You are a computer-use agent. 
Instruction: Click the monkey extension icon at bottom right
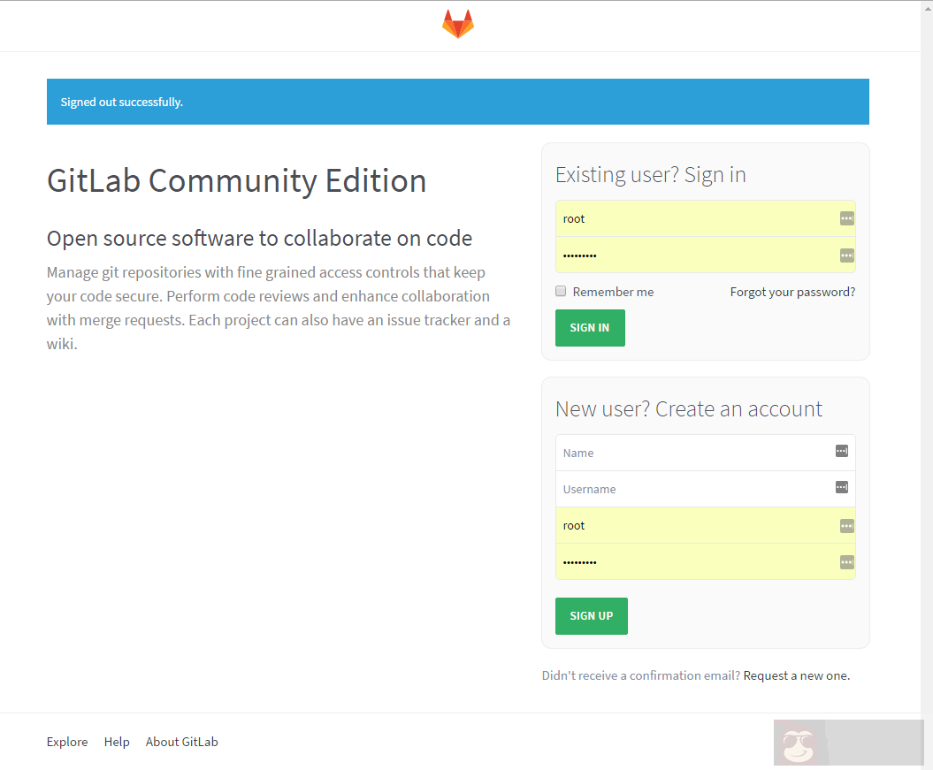(799, 743)
